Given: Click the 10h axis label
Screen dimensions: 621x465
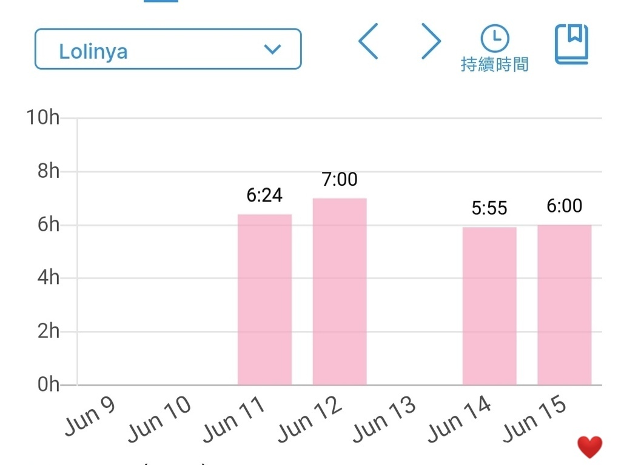Looking at the screenshot, I should tap(42, 117).
